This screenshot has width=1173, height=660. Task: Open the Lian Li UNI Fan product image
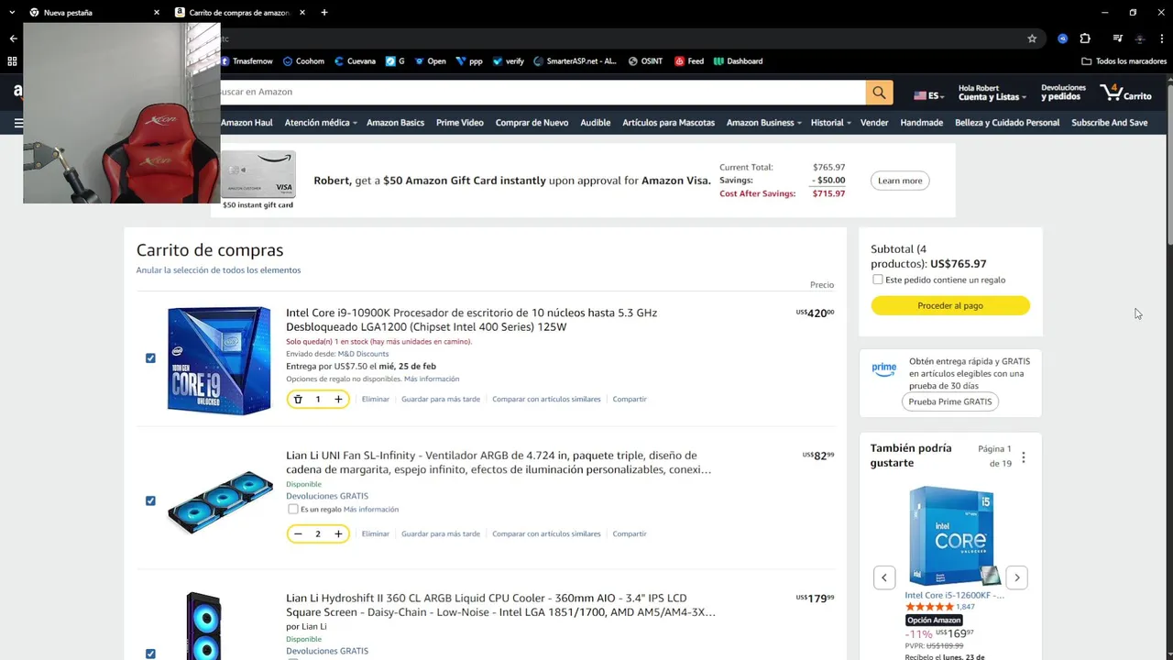220,501
